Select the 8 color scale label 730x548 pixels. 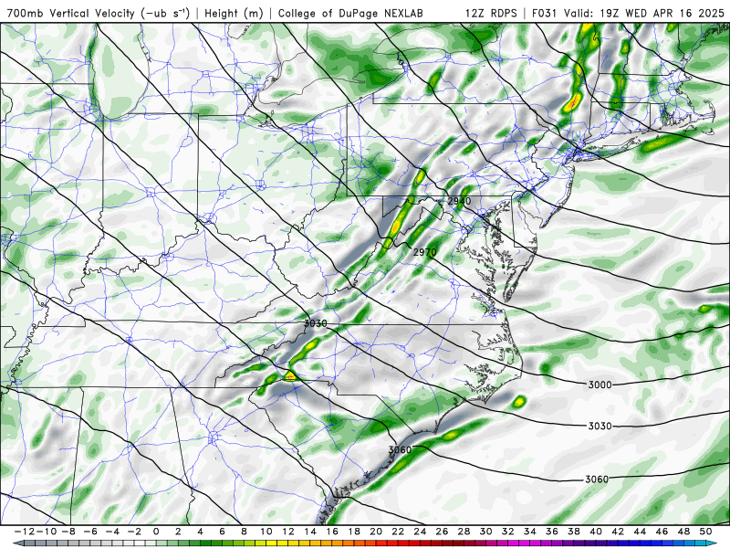(244, 532)
